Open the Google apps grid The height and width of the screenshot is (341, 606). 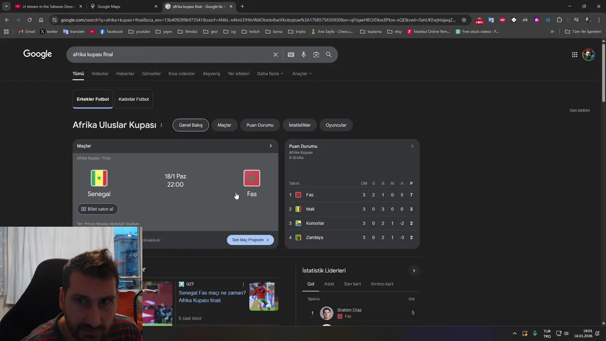pyautogui.click(x=574, y=54)
